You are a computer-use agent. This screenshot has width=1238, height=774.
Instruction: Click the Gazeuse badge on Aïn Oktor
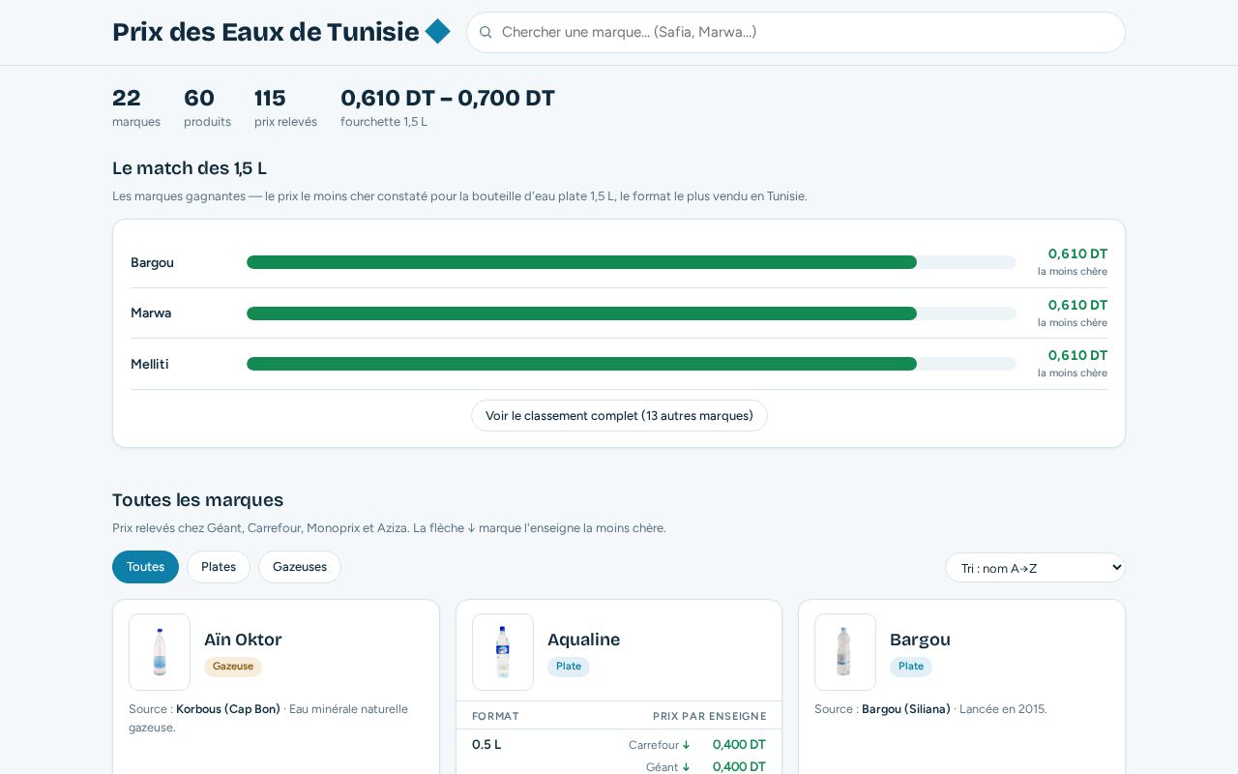coord(233,667)
